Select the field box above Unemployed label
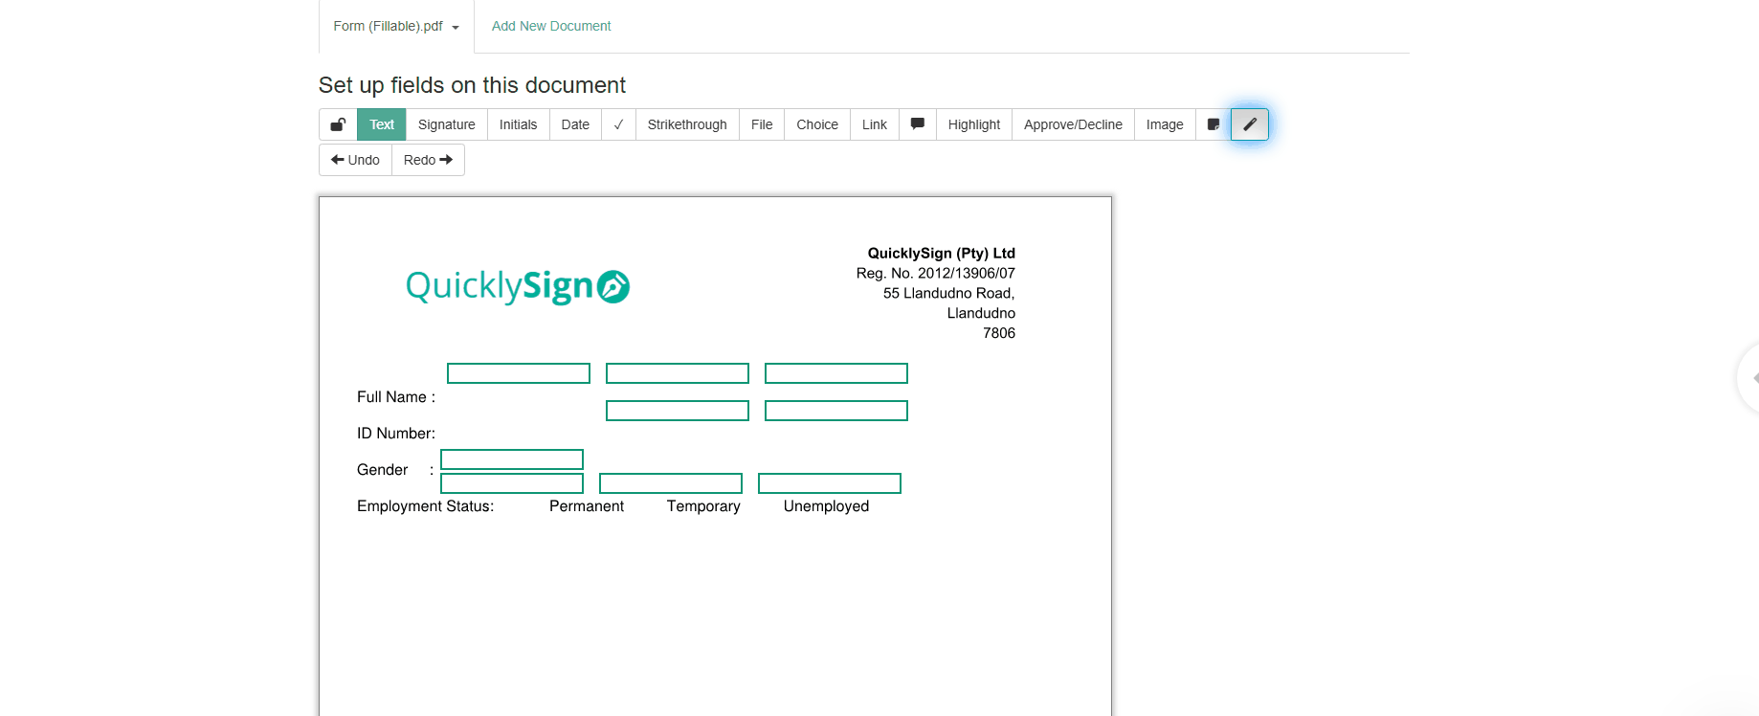This screenshot has height=716, width=1759. [x=830, y=483]
